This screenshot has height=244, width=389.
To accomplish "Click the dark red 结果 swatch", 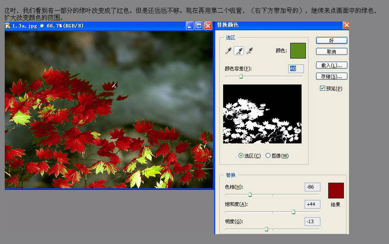I will tap(336, 191).
